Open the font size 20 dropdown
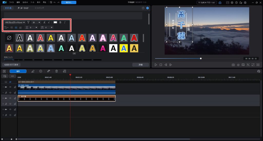The image size is (263, 141). coord(36,22)
